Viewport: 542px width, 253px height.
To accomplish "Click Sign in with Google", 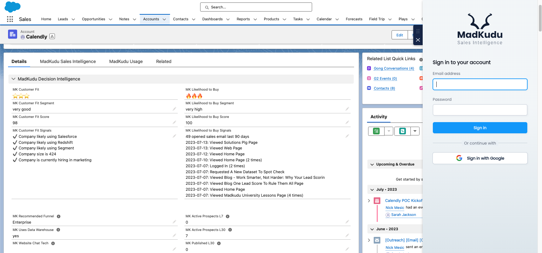I will point(480,158).
